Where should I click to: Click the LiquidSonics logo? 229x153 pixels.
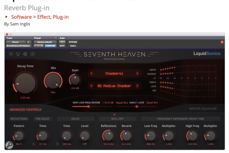[207, 54]
